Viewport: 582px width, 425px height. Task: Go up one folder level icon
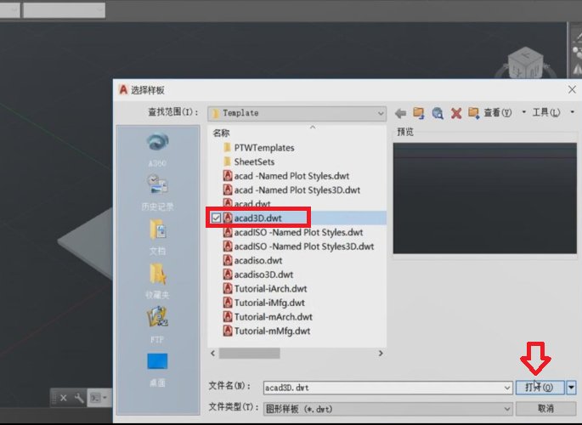[419, 113]
